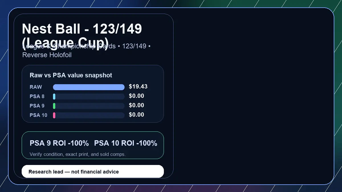Click the $19.43 raw price value

pos(138,87)
